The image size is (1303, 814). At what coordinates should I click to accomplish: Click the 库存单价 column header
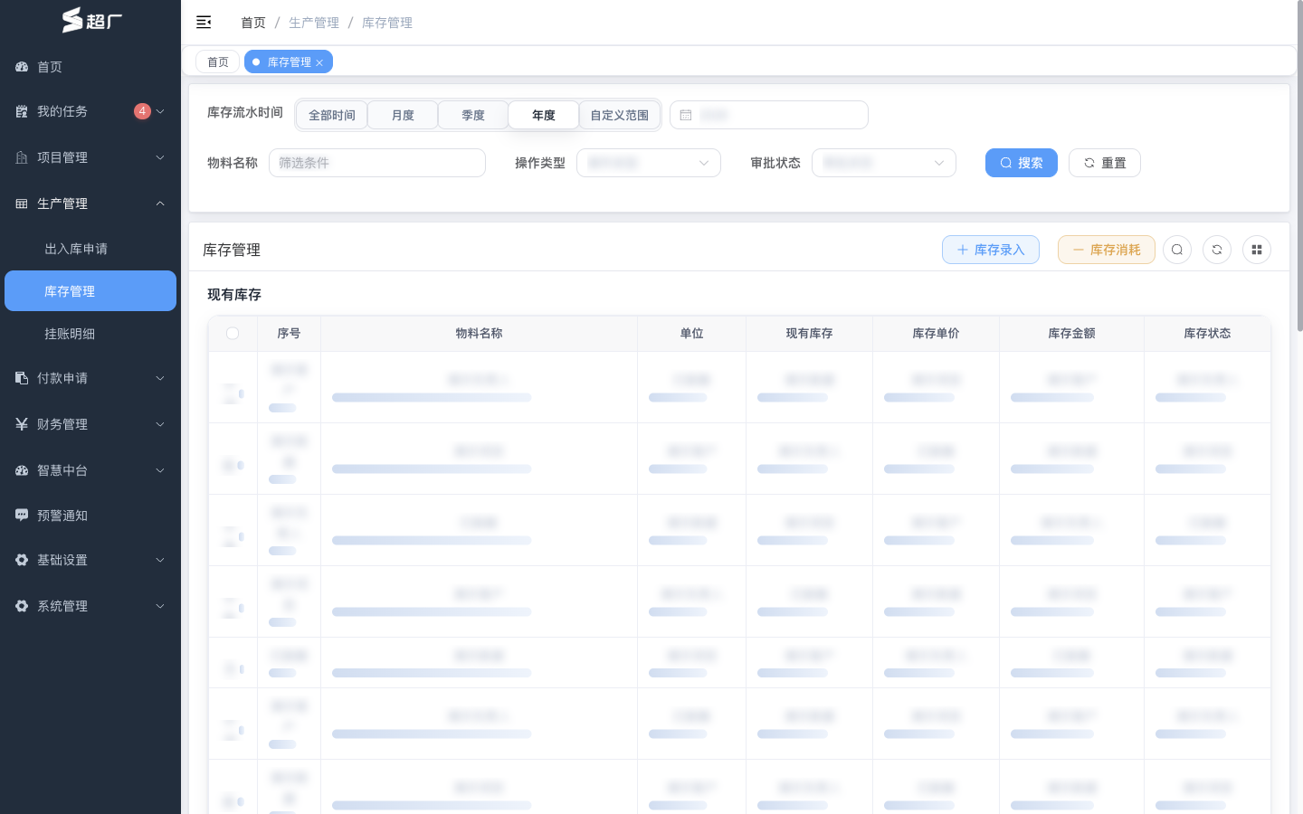[937, 334]
